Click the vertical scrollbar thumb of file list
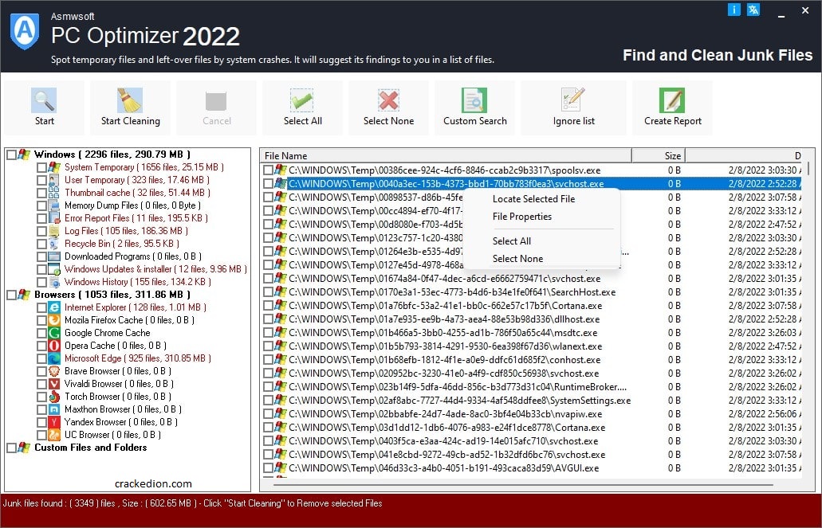Image resolution: width=822 pixels, height=528 pixels. (x=809, y=169)
